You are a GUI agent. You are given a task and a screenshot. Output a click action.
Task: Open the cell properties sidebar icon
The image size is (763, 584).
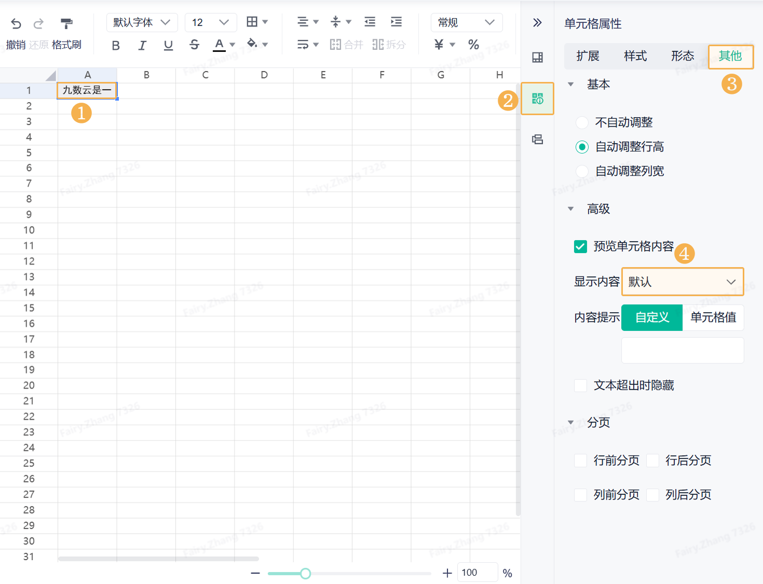tap(537, 99)
